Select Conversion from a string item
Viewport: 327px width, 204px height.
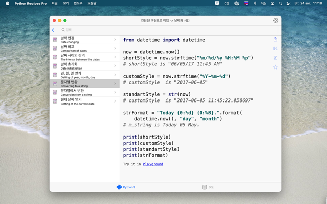tap(84, 92)
